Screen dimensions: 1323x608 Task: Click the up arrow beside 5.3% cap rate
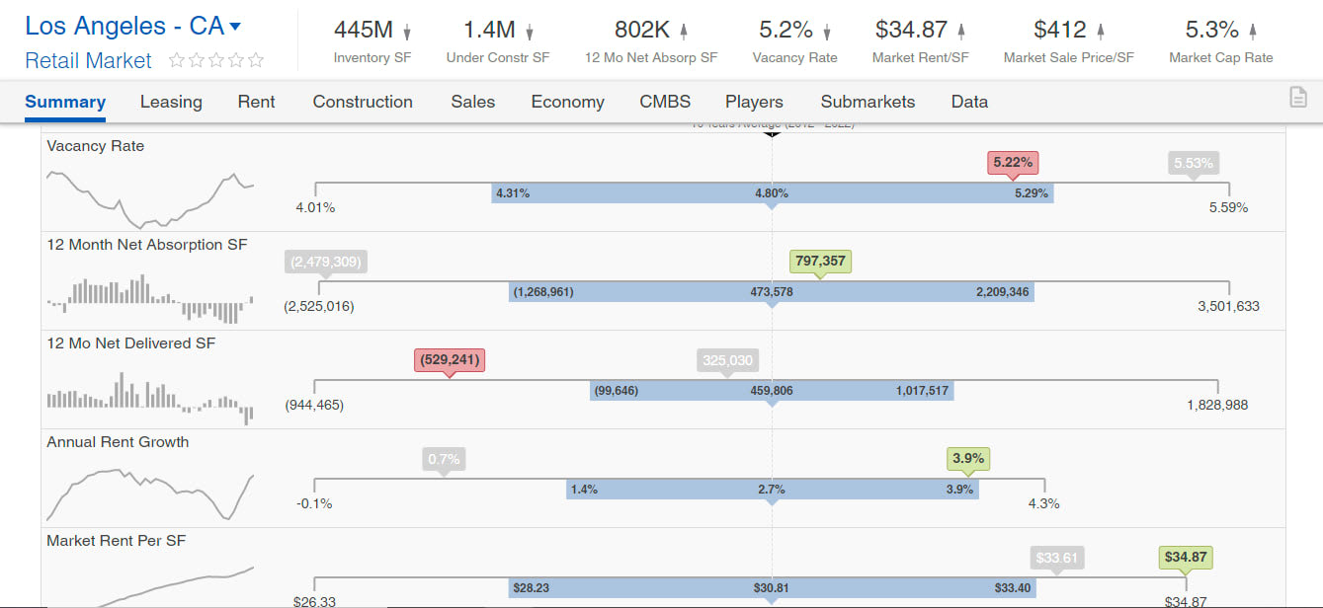[x=1253, y=33]
